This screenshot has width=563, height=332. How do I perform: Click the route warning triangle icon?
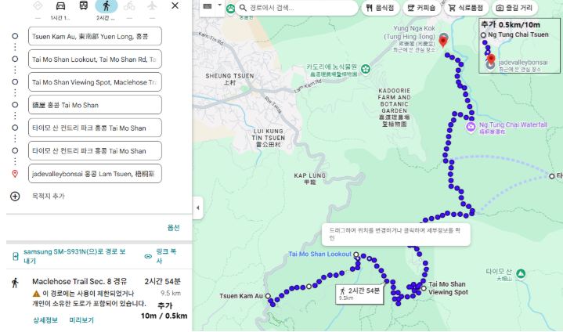coord(36,294)
